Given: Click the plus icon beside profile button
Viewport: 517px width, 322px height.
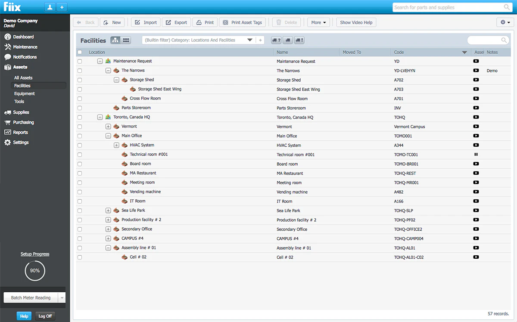Looking at the screenshot, I should coord(62,7).
